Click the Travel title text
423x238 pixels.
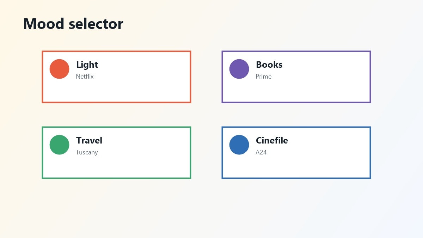(x=89, y=140)
